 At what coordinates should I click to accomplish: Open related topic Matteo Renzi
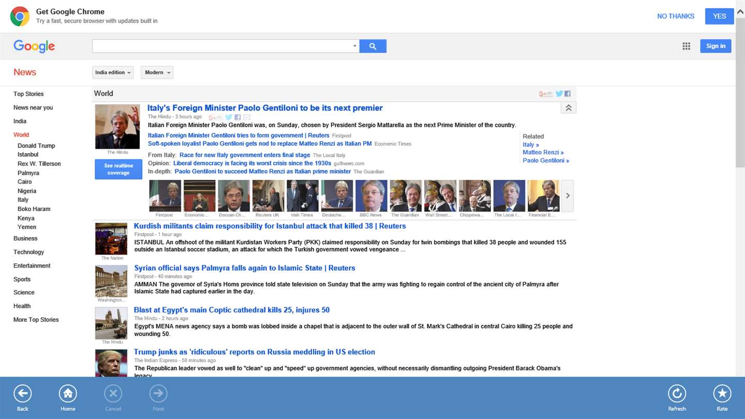click(543, 153)
